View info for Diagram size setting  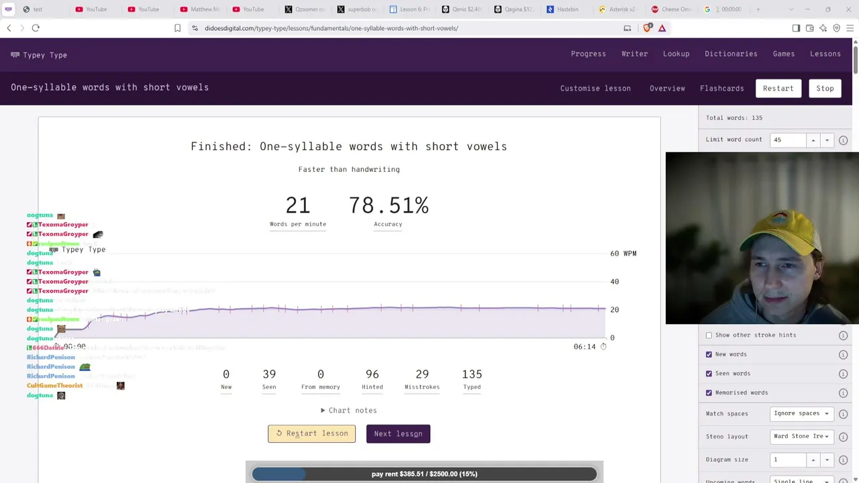tap(843, 460)
